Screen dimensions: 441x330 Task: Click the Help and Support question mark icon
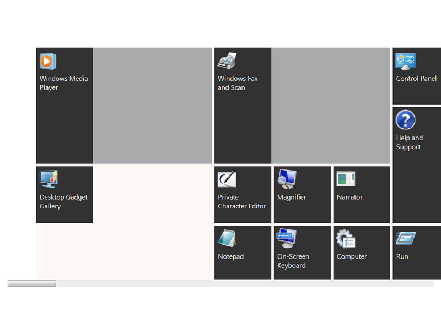coord(405,120)
